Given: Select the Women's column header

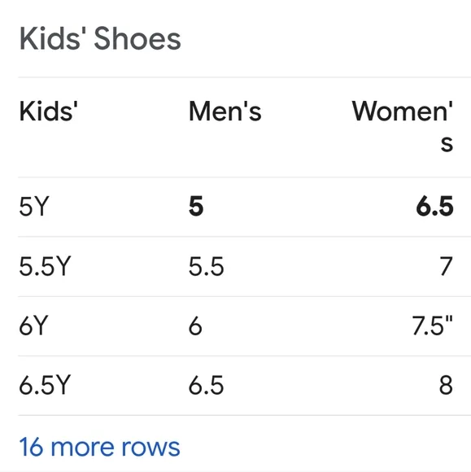Looking at the screenshot, I should (x=403, y=126).
